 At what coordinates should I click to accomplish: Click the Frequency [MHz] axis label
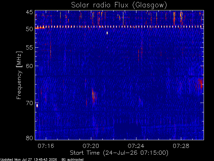[x=19, y=75]
